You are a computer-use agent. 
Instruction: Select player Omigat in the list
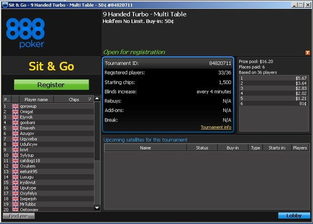tap(49, 111)
